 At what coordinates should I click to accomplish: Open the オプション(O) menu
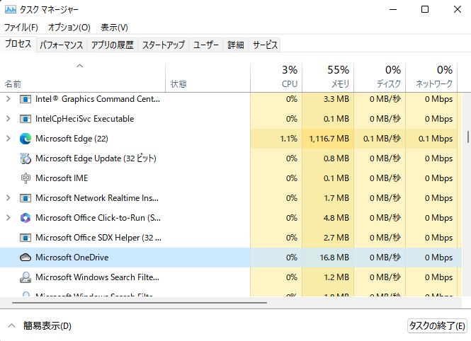pyautogui.click(x=69, y=28)
